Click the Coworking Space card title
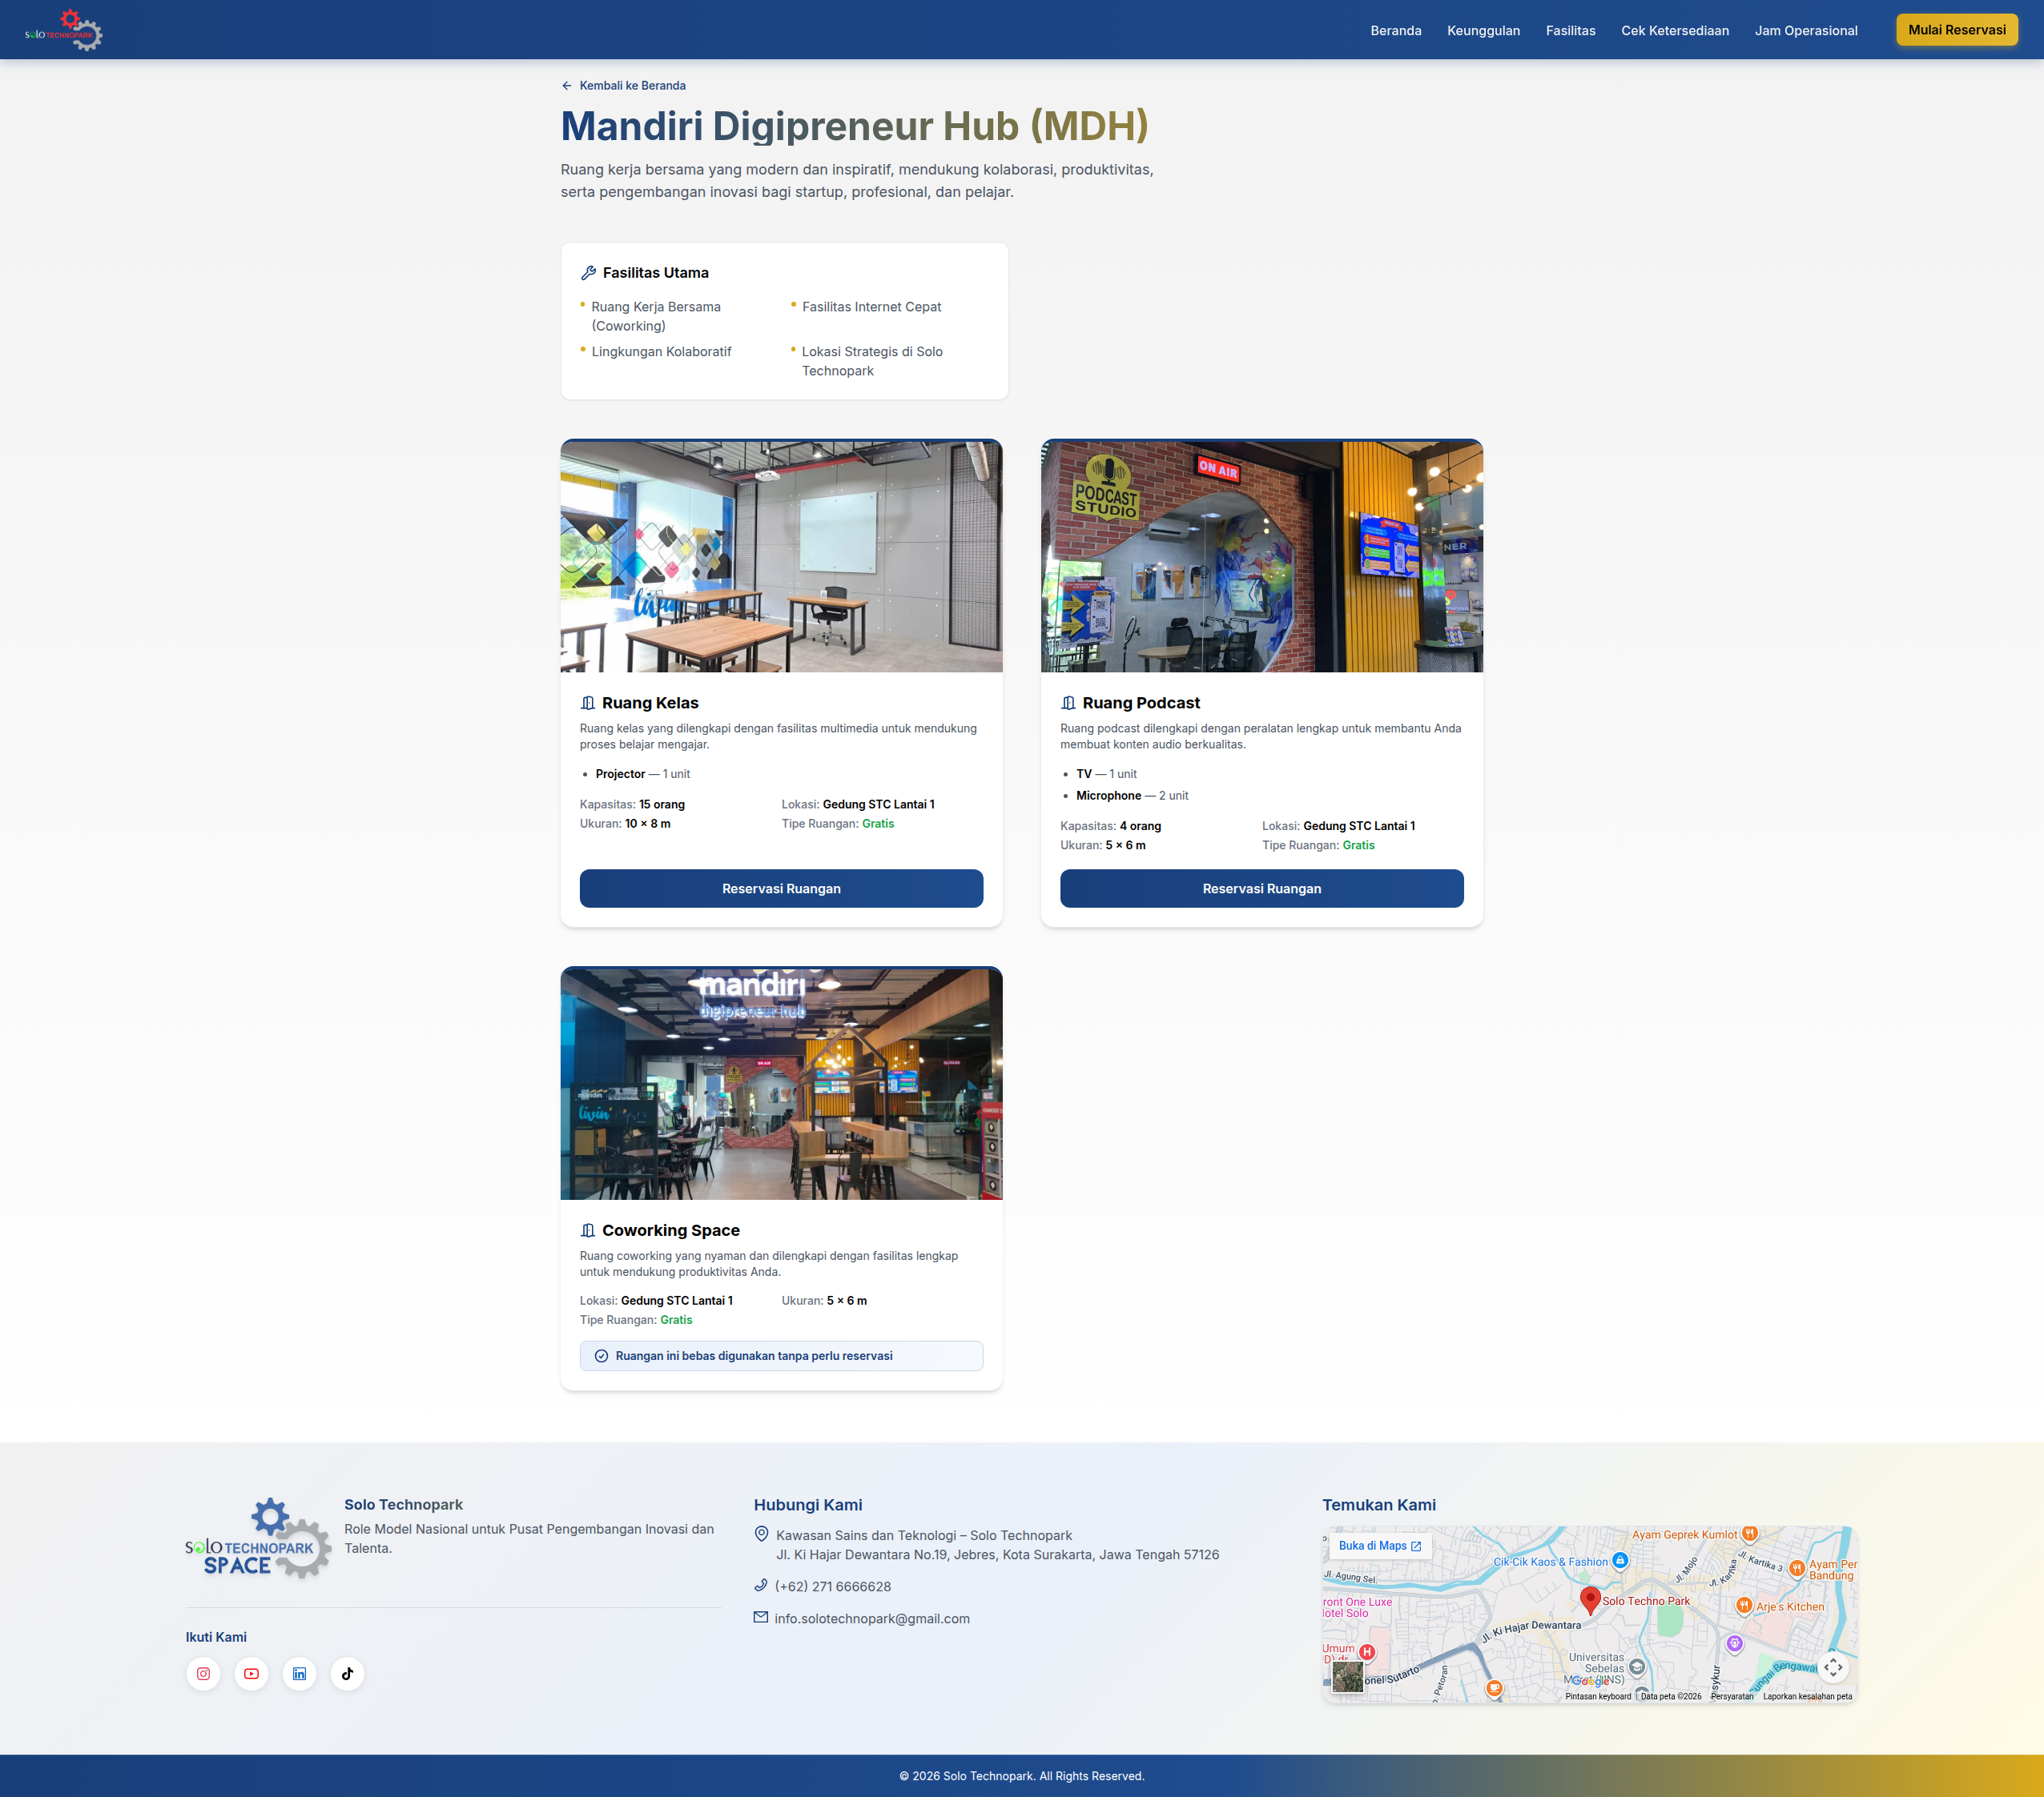This screenshot has height=1797, width=2044. click(x=671, y=1230)
